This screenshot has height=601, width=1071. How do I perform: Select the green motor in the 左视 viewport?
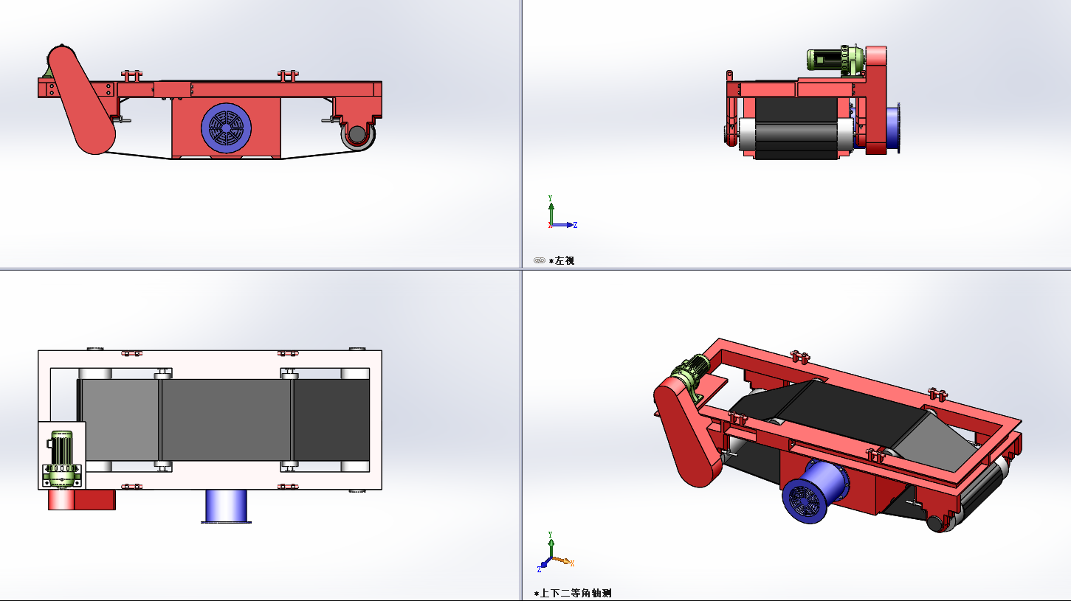pyautogui.click(x=835, y=60)
